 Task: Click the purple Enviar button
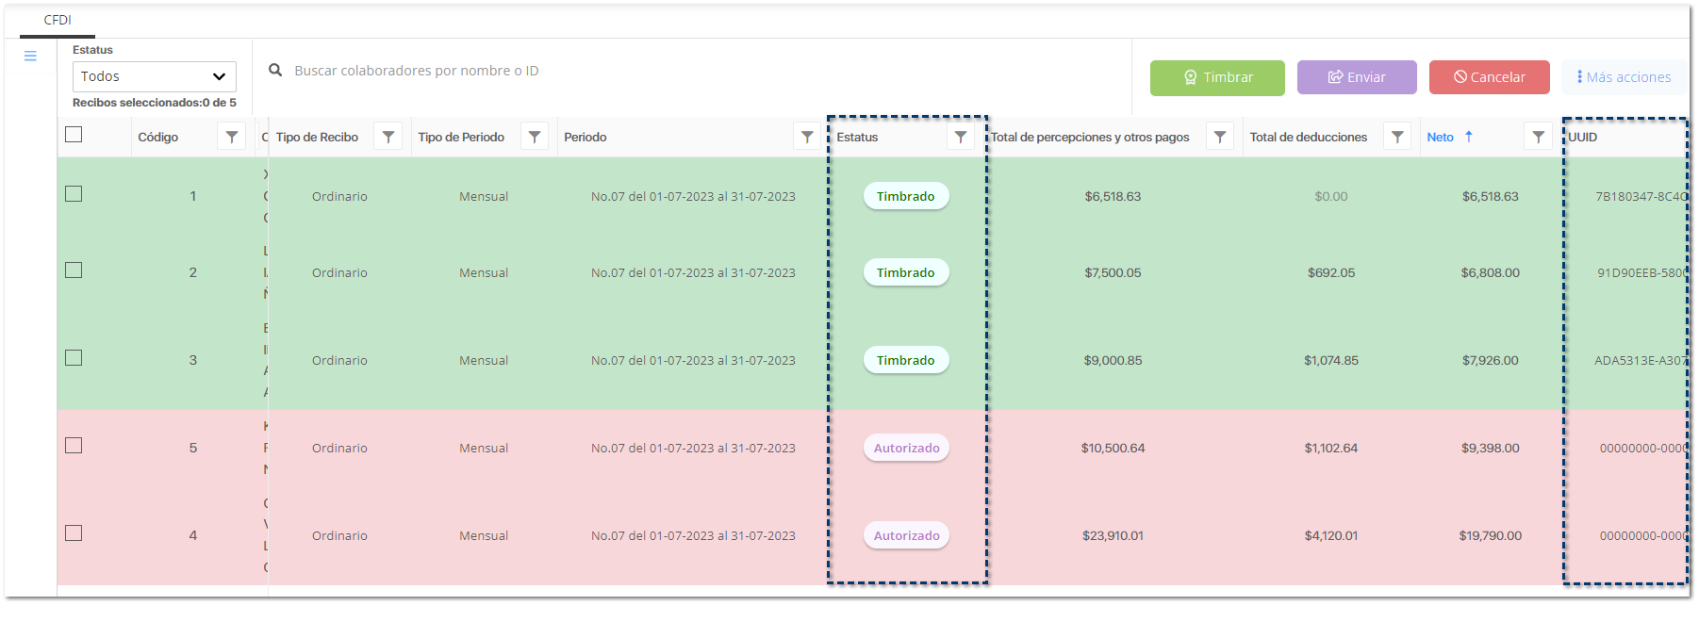tap(1357, 77)
